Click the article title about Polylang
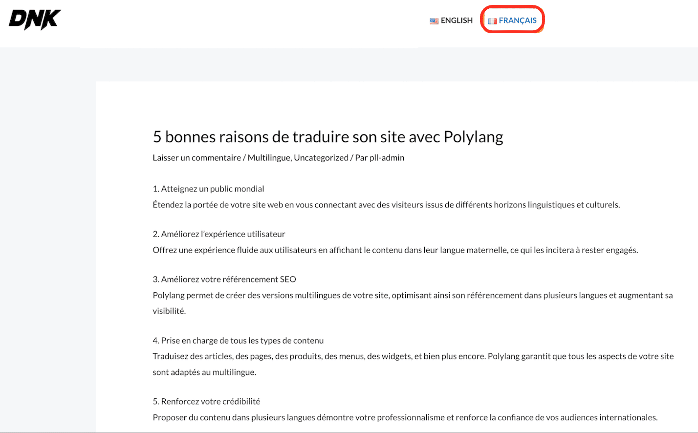 coord(328,137)
